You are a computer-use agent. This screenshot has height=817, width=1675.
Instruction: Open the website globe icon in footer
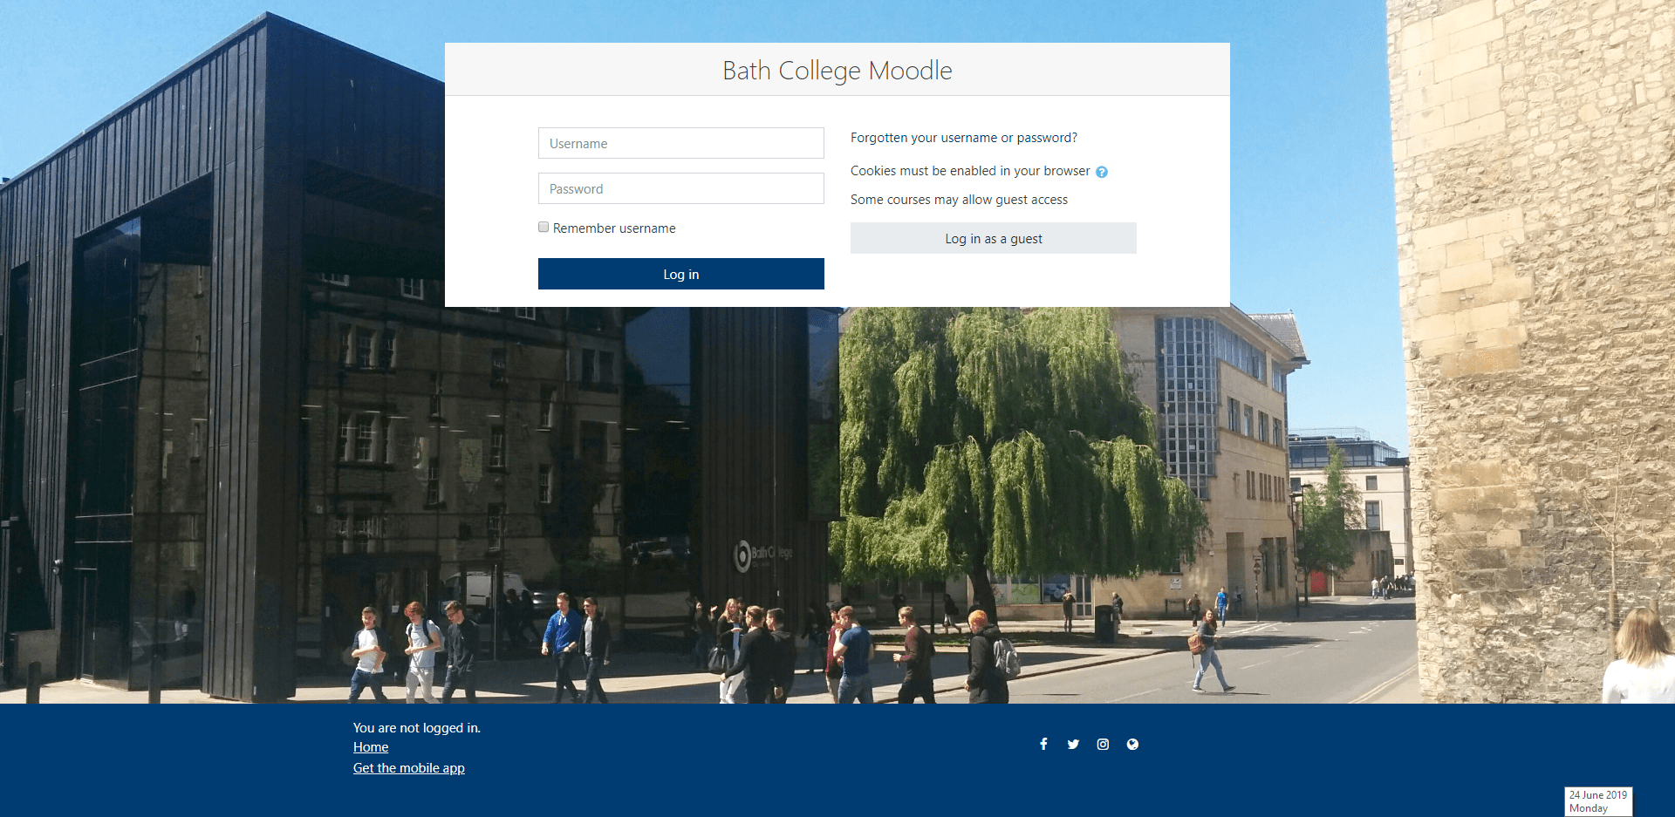(x=1132, y=744)
